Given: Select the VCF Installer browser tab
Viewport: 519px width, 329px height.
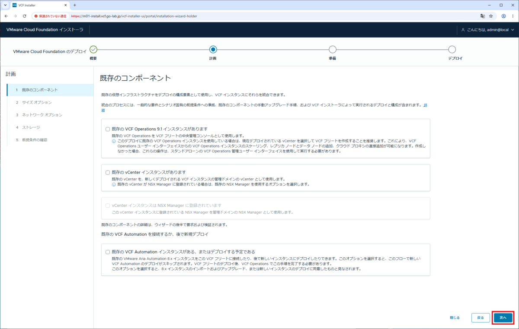Looking at the screenshot, I should [x=40, y=5].
